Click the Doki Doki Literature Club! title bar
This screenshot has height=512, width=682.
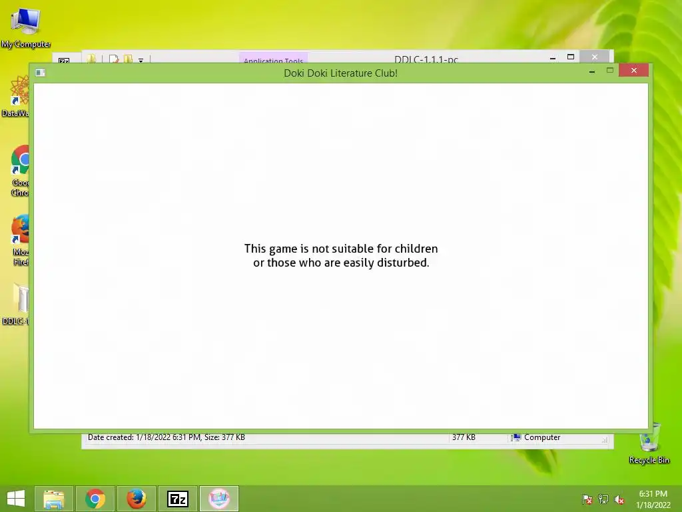point(340,73)
